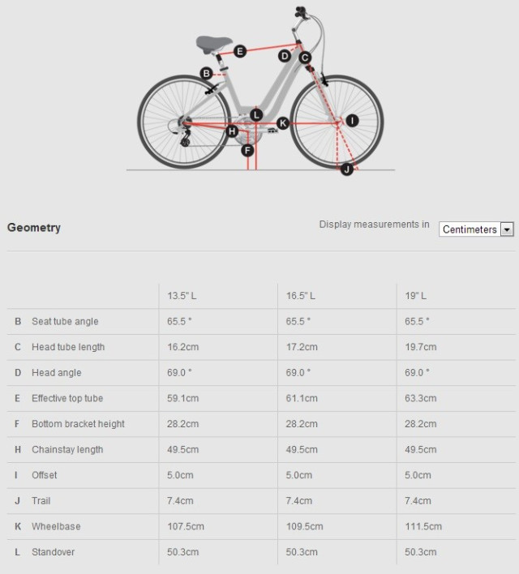Select the K wheelbase marker
The width and height of the screenshot is (519, 574).
(x=282, y=123)
